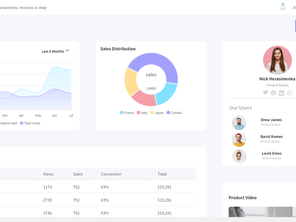296x222 pixels.
Task: Toggle the Total views legend entry
Action: (x=30, y=123)
